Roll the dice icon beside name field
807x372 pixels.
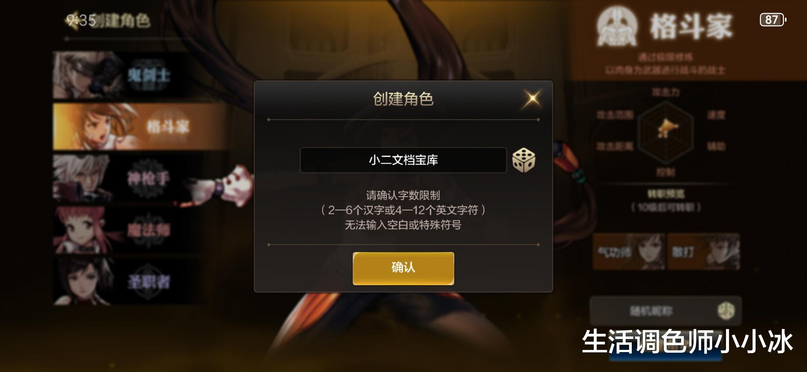[x=524, y=160]
